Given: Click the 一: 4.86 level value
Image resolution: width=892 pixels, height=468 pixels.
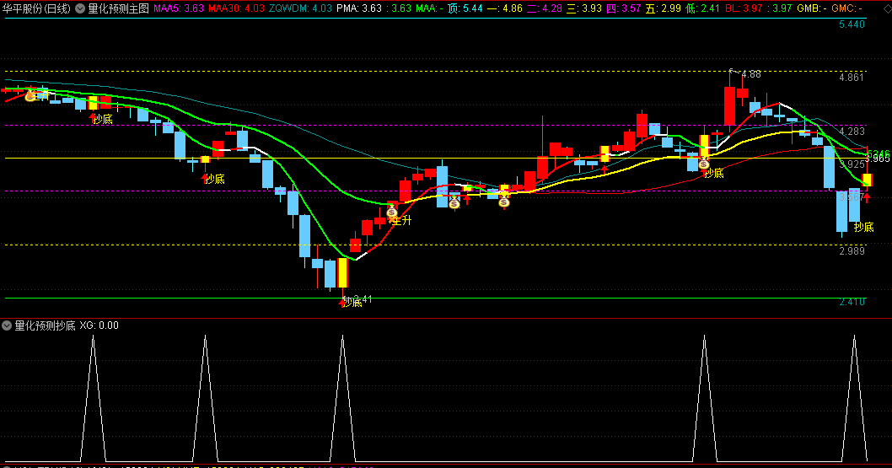Looking at the screenshot, I should tap(504, 8).
